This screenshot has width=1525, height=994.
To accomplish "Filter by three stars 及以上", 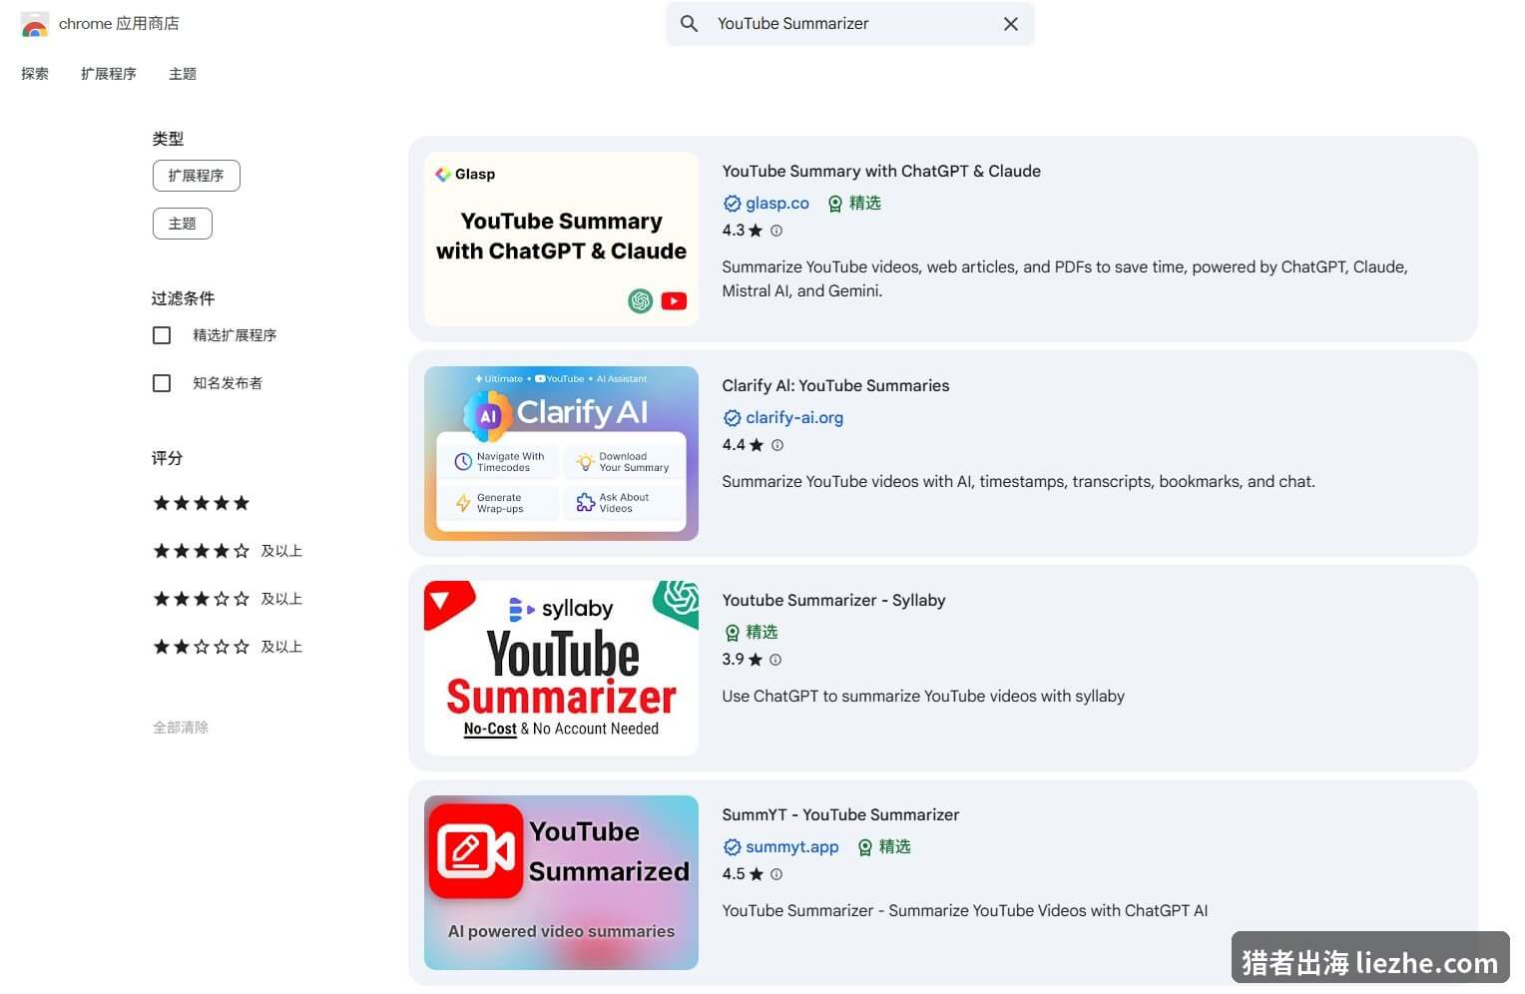I will (x=228, y=599).
